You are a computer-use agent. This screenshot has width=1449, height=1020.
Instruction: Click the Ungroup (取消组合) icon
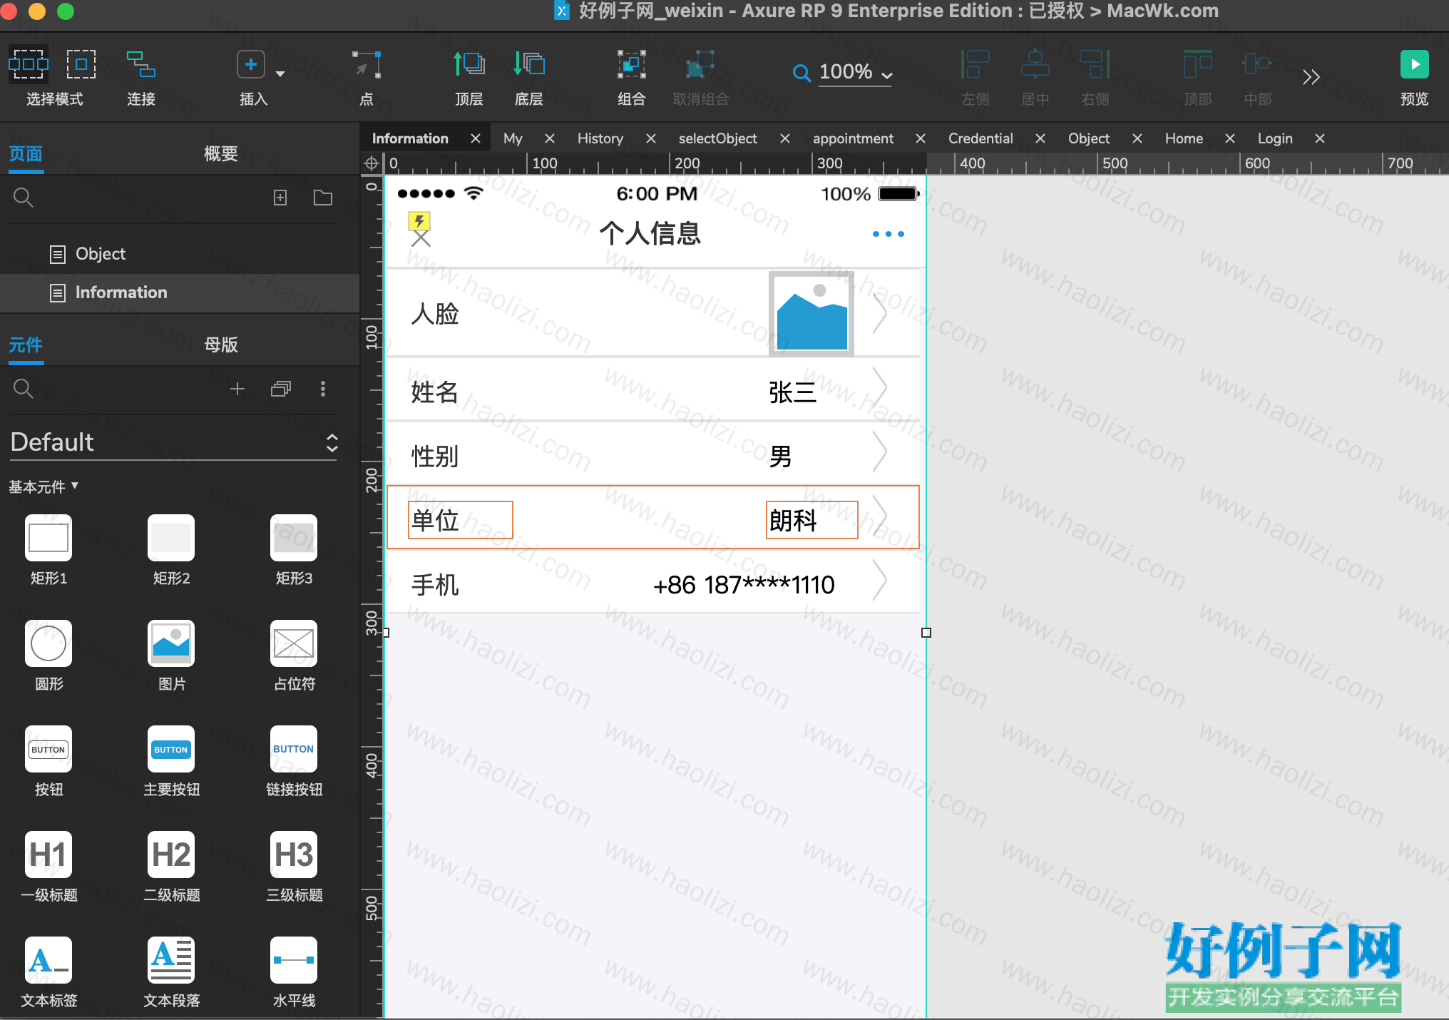[x=700, y=64]
